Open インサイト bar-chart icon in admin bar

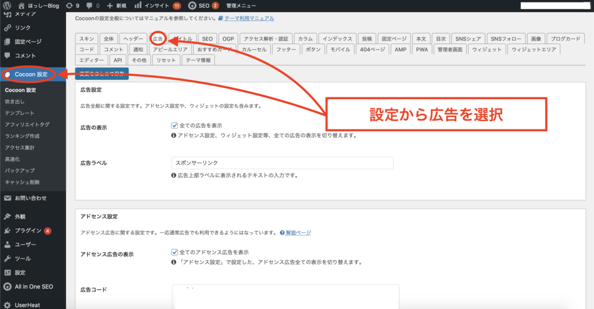coord(138,5)
